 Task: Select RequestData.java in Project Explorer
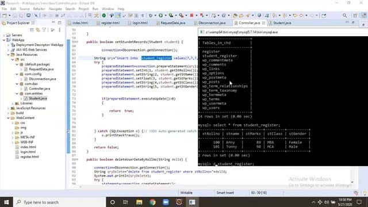coord(41,69)
